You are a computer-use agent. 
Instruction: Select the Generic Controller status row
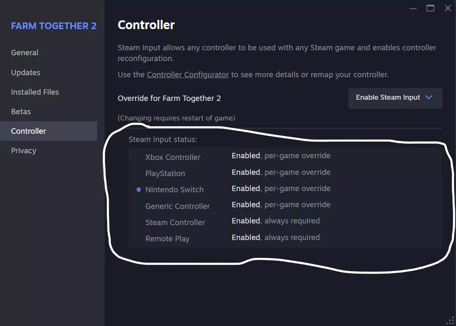point(177,206)
